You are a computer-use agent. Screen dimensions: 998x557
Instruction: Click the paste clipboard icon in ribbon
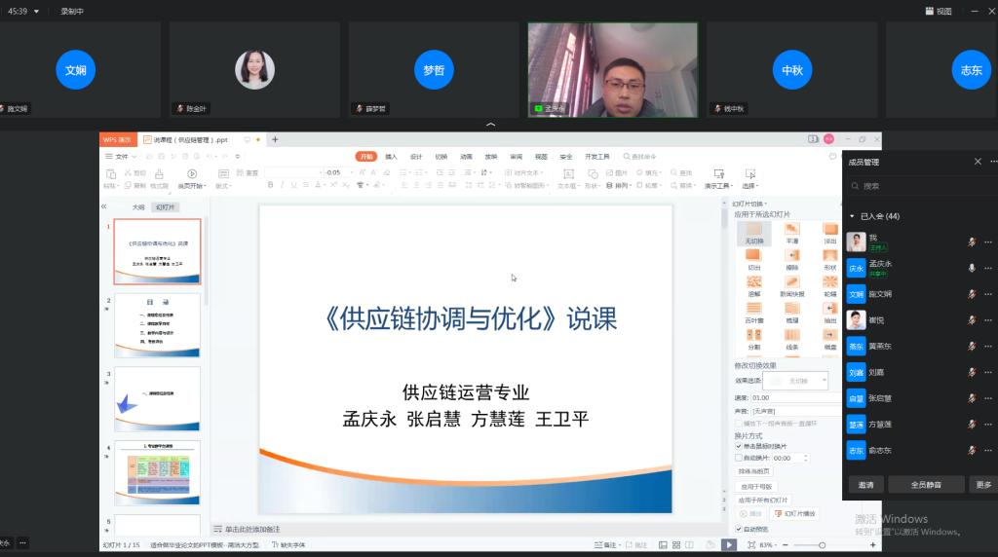[x=110, y=173]
